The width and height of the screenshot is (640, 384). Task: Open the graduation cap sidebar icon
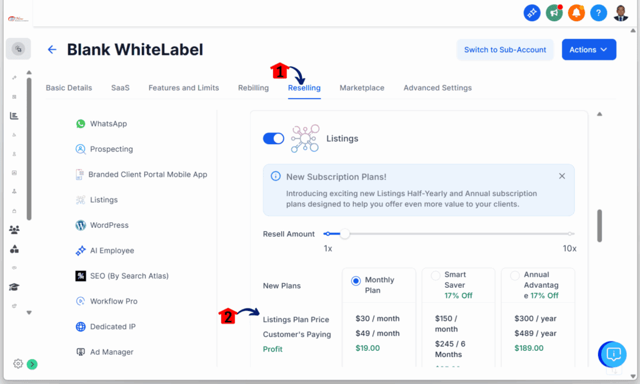[x=14, y=287]
